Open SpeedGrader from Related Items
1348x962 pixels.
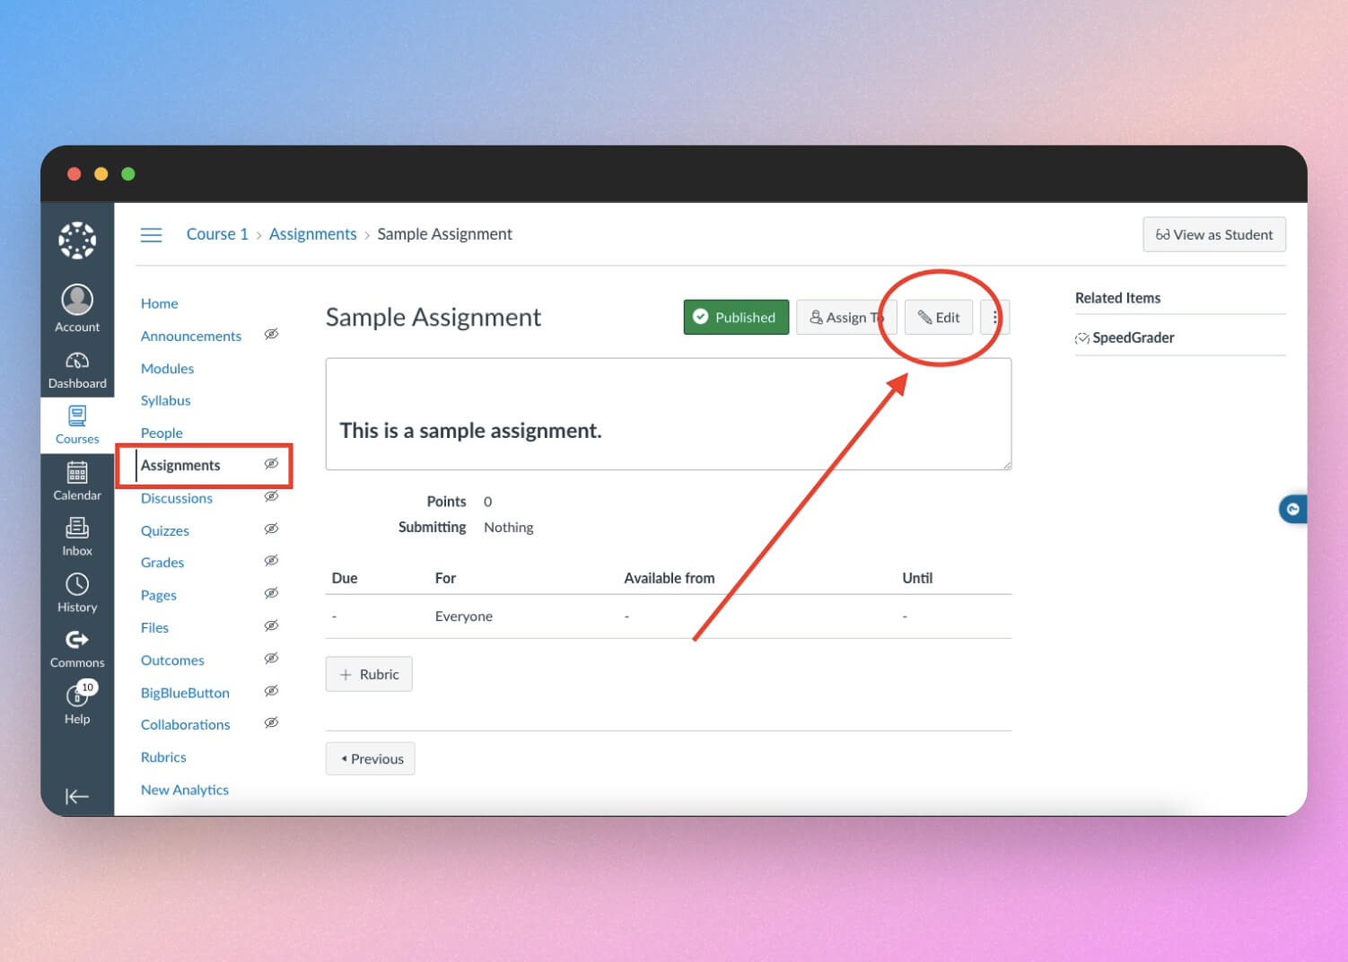1133,337
